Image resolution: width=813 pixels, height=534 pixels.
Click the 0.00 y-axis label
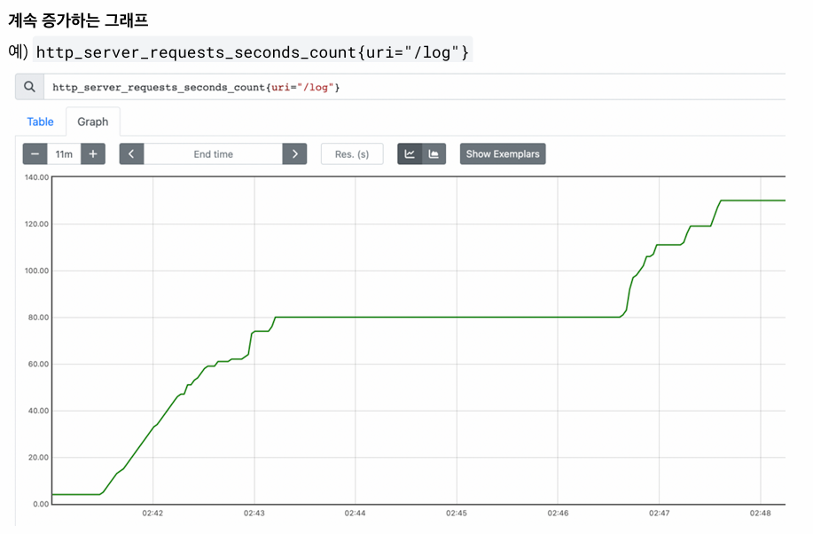click(41, 504)
